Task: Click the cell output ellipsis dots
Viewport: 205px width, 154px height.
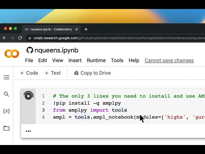Action: [28, 131]
